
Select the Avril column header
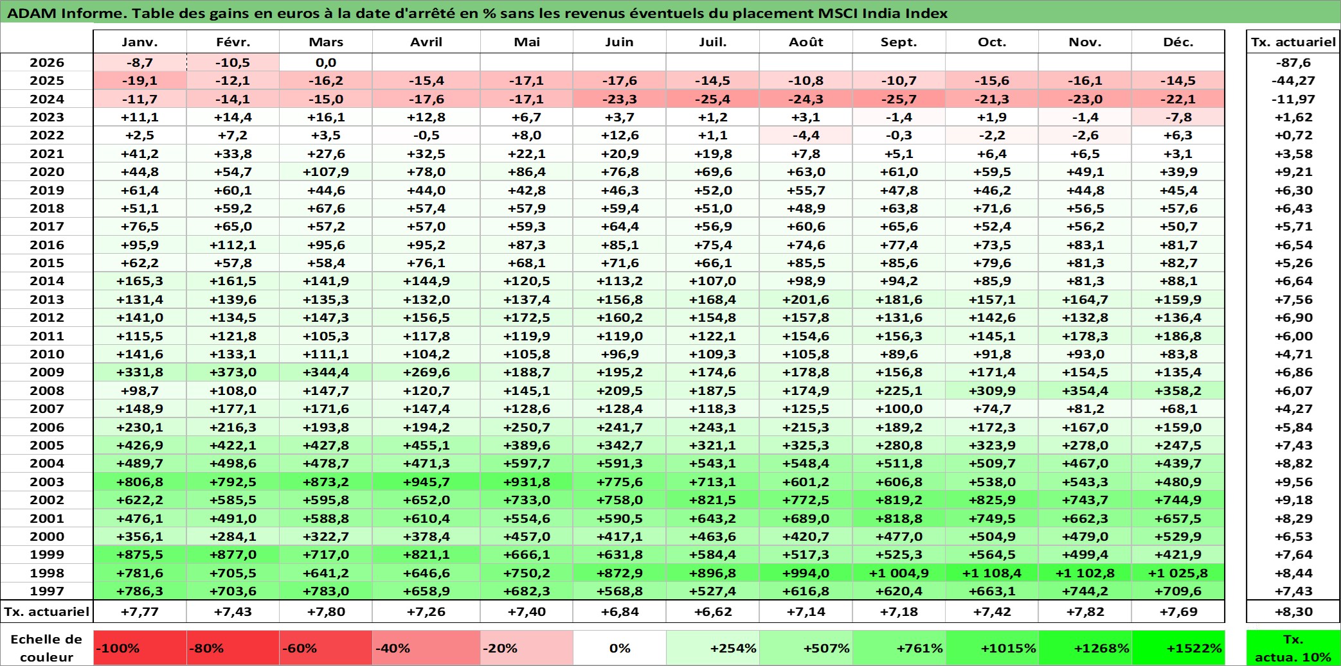(426, 42)
